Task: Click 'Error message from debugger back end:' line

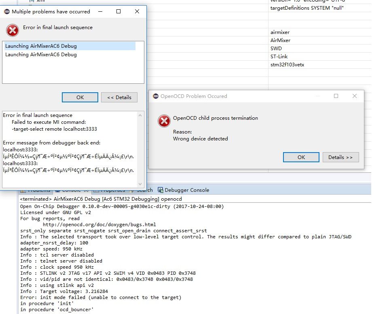Action: tap(52, 143)
